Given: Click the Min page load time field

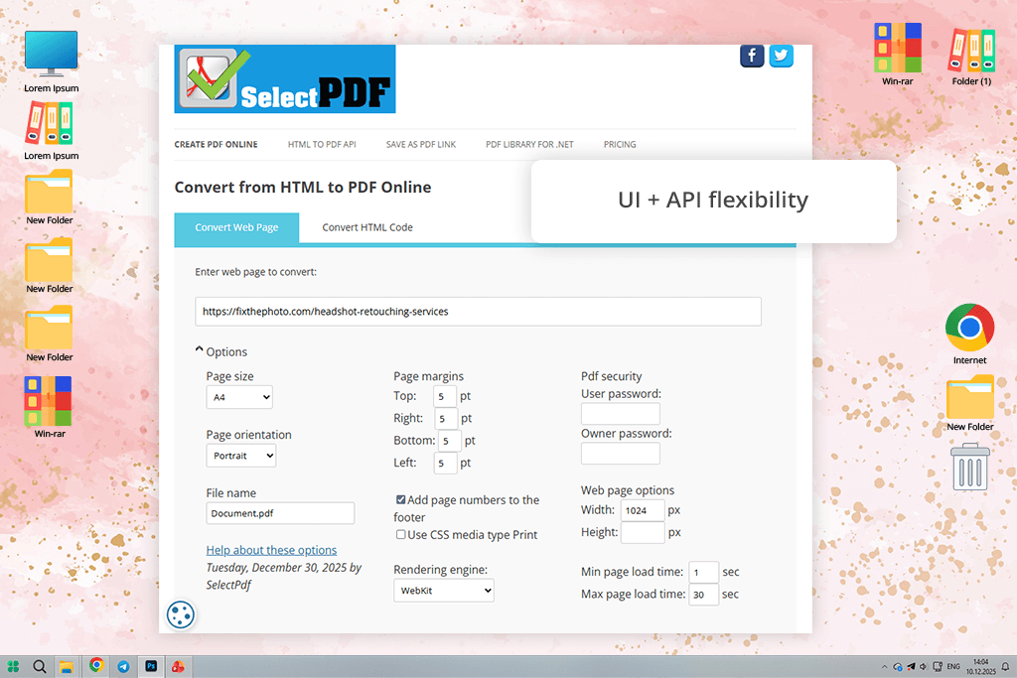Looking at the screenshot, I should pyautogui.click(x=704, y=573).
